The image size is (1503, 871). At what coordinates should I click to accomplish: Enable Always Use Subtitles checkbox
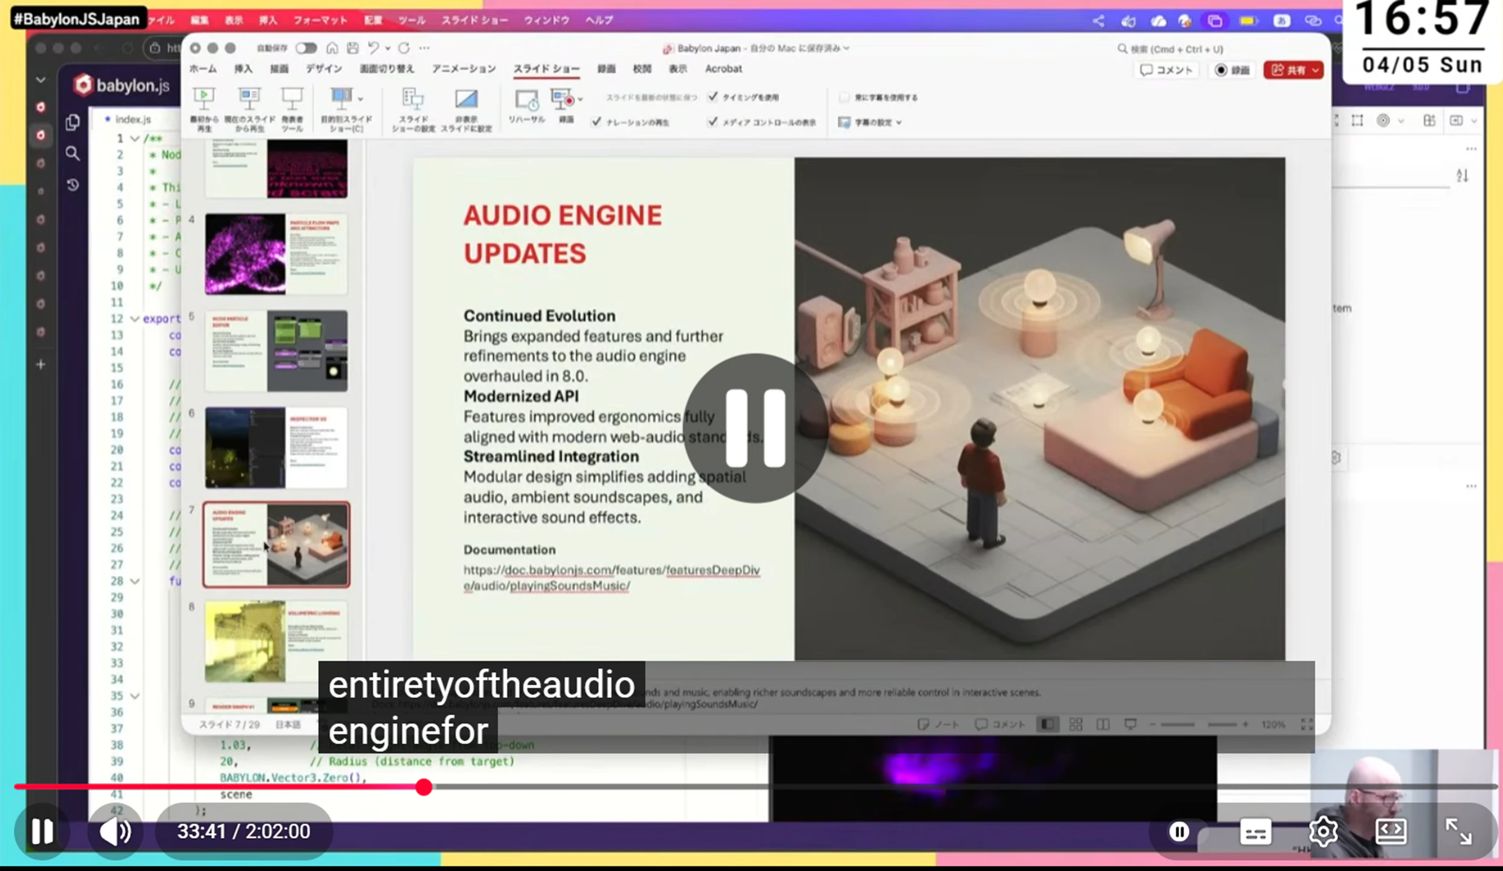click(x=844, y=97)
